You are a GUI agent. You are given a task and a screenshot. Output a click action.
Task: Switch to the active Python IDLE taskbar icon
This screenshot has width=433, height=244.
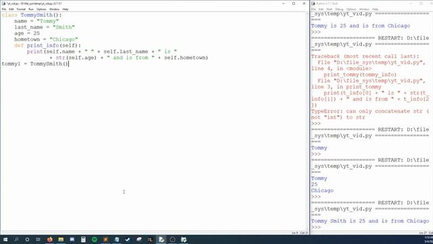(162, 239)
